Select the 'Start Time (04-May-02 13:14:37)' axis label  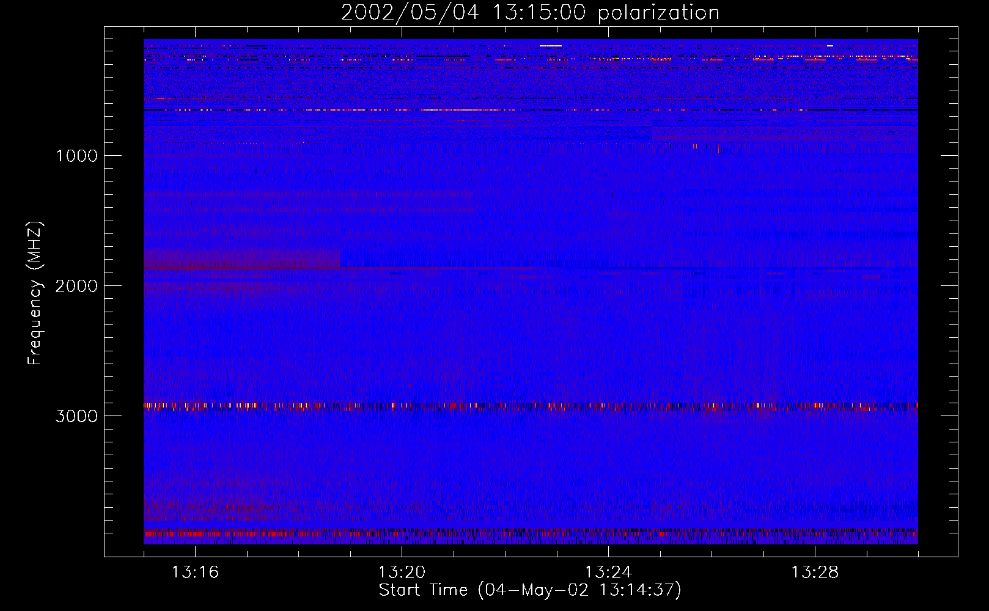point(530,590)
